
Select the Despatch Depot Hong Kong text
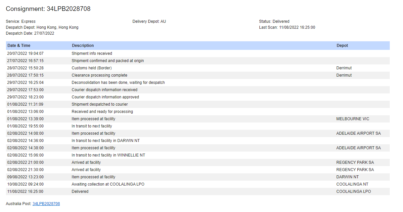42,27
